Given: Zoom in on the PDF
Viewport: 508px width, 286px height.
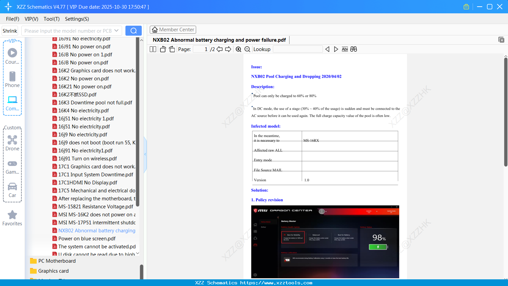Looking at the screenshot, I should click(238, 49).
